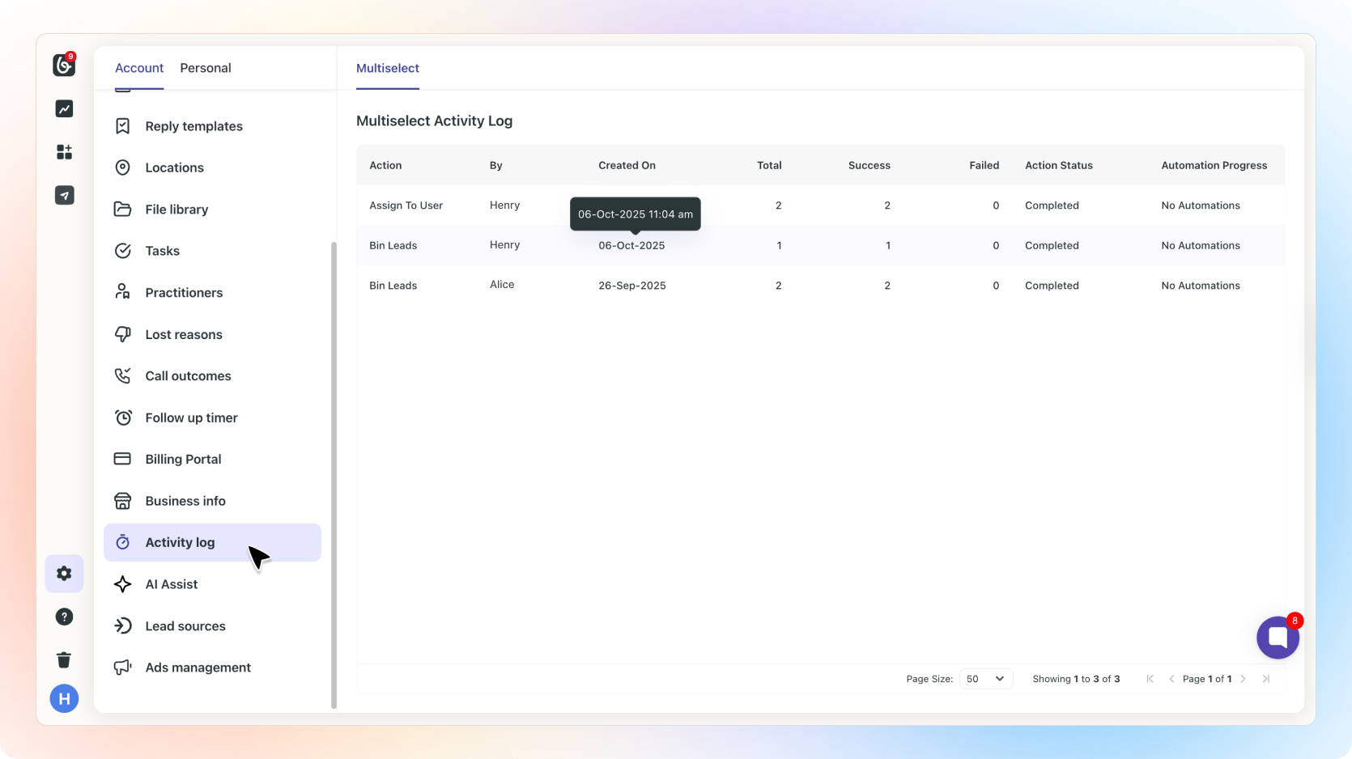Click the Call outcomes phone icon

[x=123, y=375]
